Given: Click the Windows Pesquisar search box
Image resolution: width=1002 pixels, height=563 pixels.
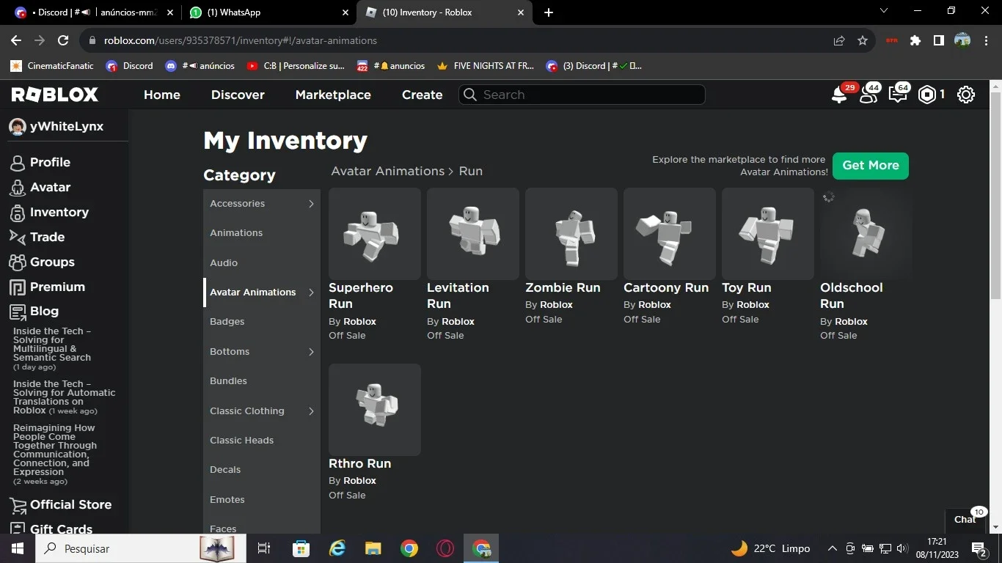Looking at the screenshot, I should (x=139, y=548).
